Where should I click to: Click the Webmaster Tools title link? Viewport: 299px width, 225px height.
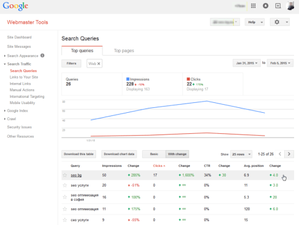27,22
